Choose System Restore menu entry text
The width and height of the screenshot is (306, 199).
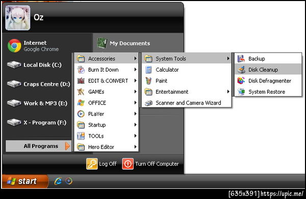click(267, 92)
